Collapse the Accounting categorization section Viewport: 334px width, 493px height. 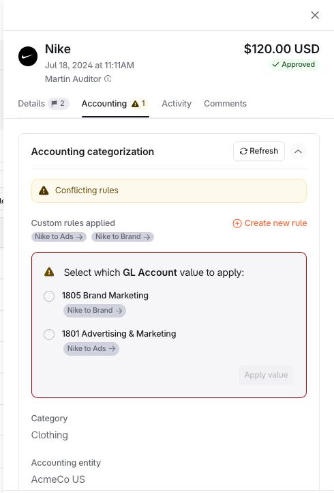pyautogui.click(x=298, y=152)
